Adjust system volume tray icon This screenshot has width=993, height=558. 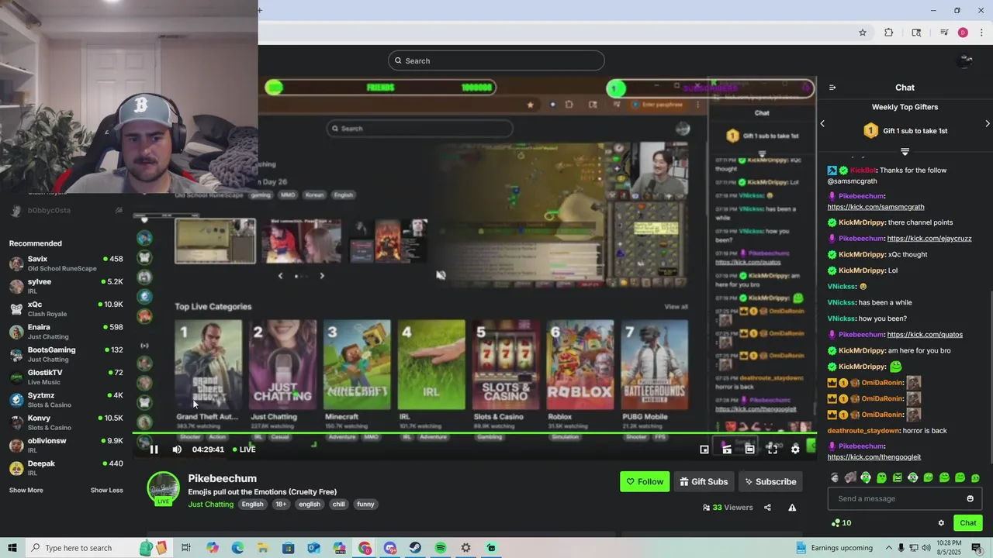(927, 548)
